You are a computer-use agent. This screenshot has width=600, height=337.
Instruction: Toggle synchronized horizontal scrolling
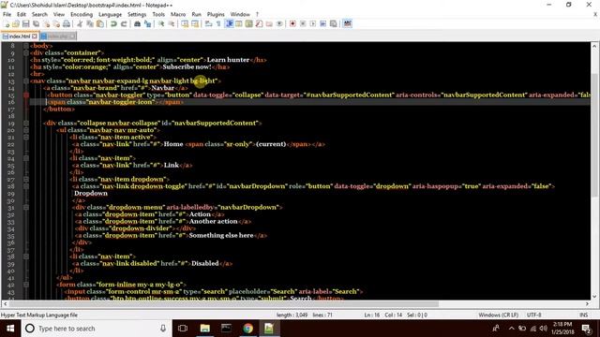click(195, 23)
